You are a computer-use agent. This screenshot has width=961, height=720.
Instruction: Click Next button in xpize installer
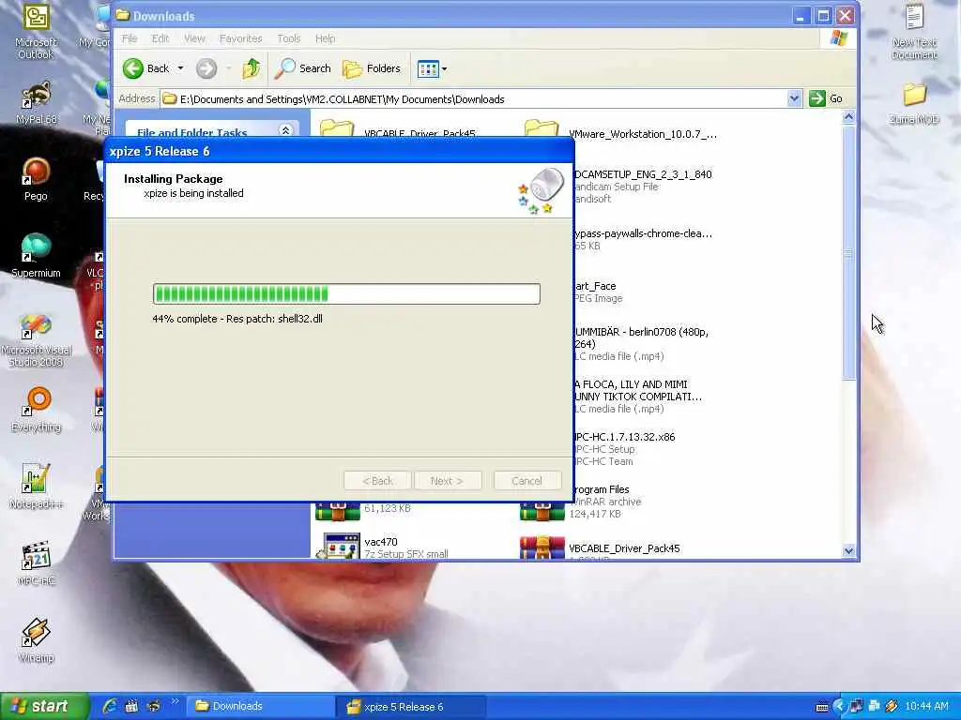pyautogui.click(x=448, y=481)
